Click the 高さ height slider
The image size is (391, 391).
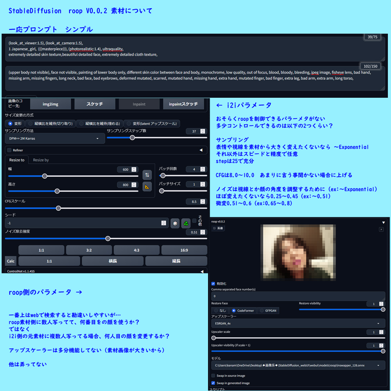coord(74,191)
